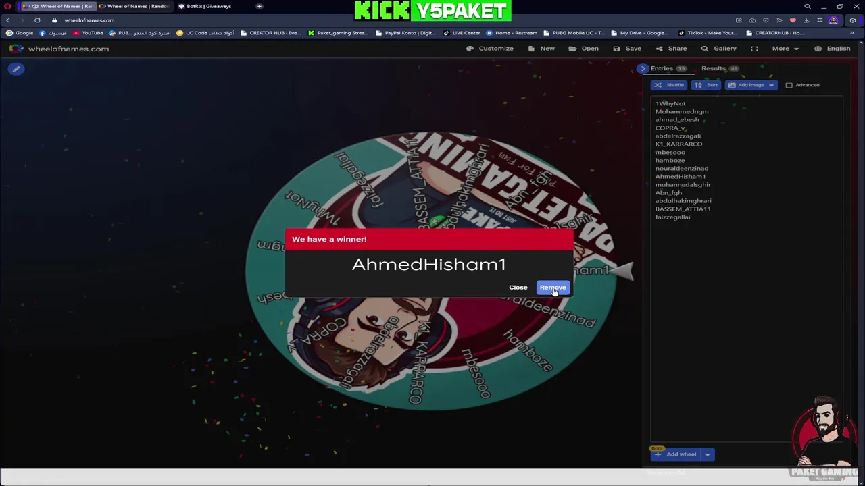865x486 pixels.
Task: Open the PUBG Mobile UC bookmark
Action: click(x=574, y=33)
